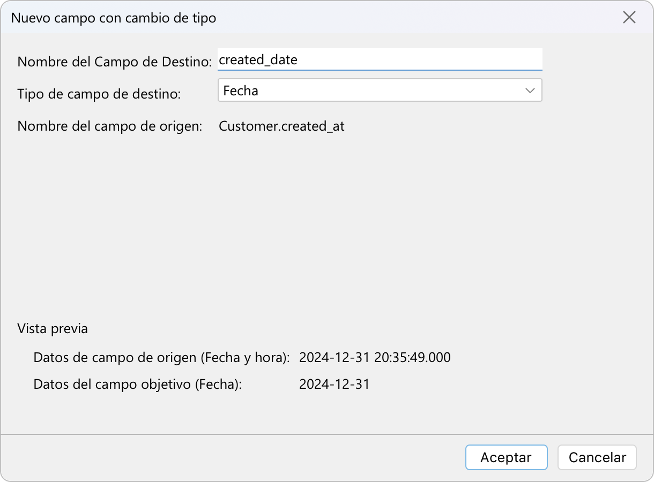Close the dialog with the X icon
654x482 pixels.
[x=629, y=17]
